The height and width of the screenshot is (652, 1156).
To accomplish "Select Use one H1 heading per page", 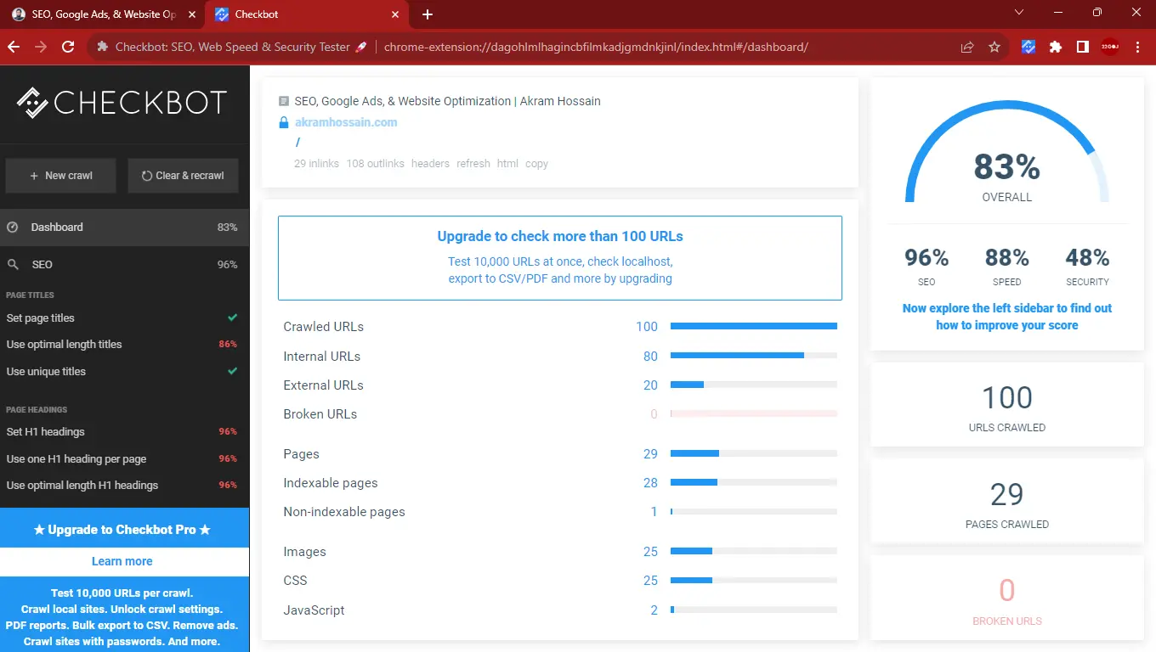I will [124, 459].
